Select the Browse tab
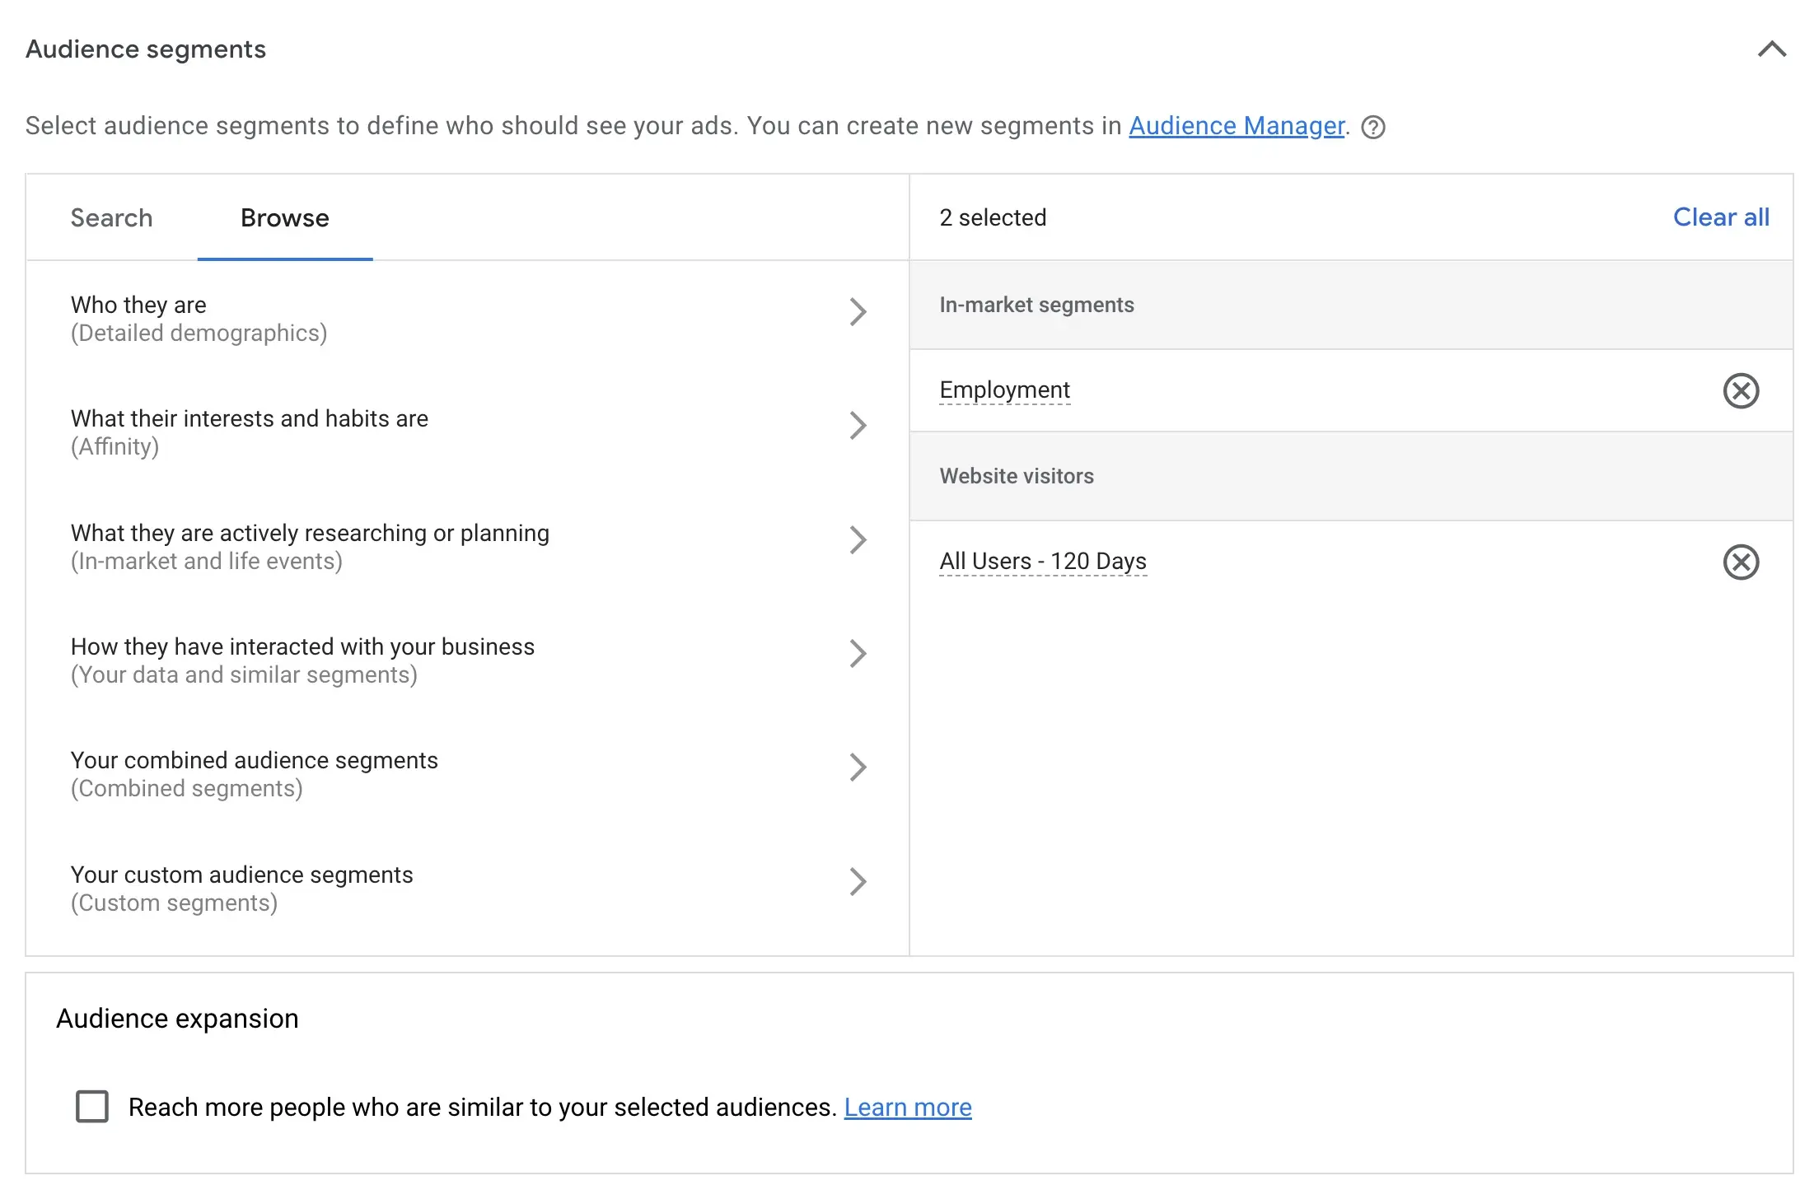1814x1199 pixels. tap(285, 218)
